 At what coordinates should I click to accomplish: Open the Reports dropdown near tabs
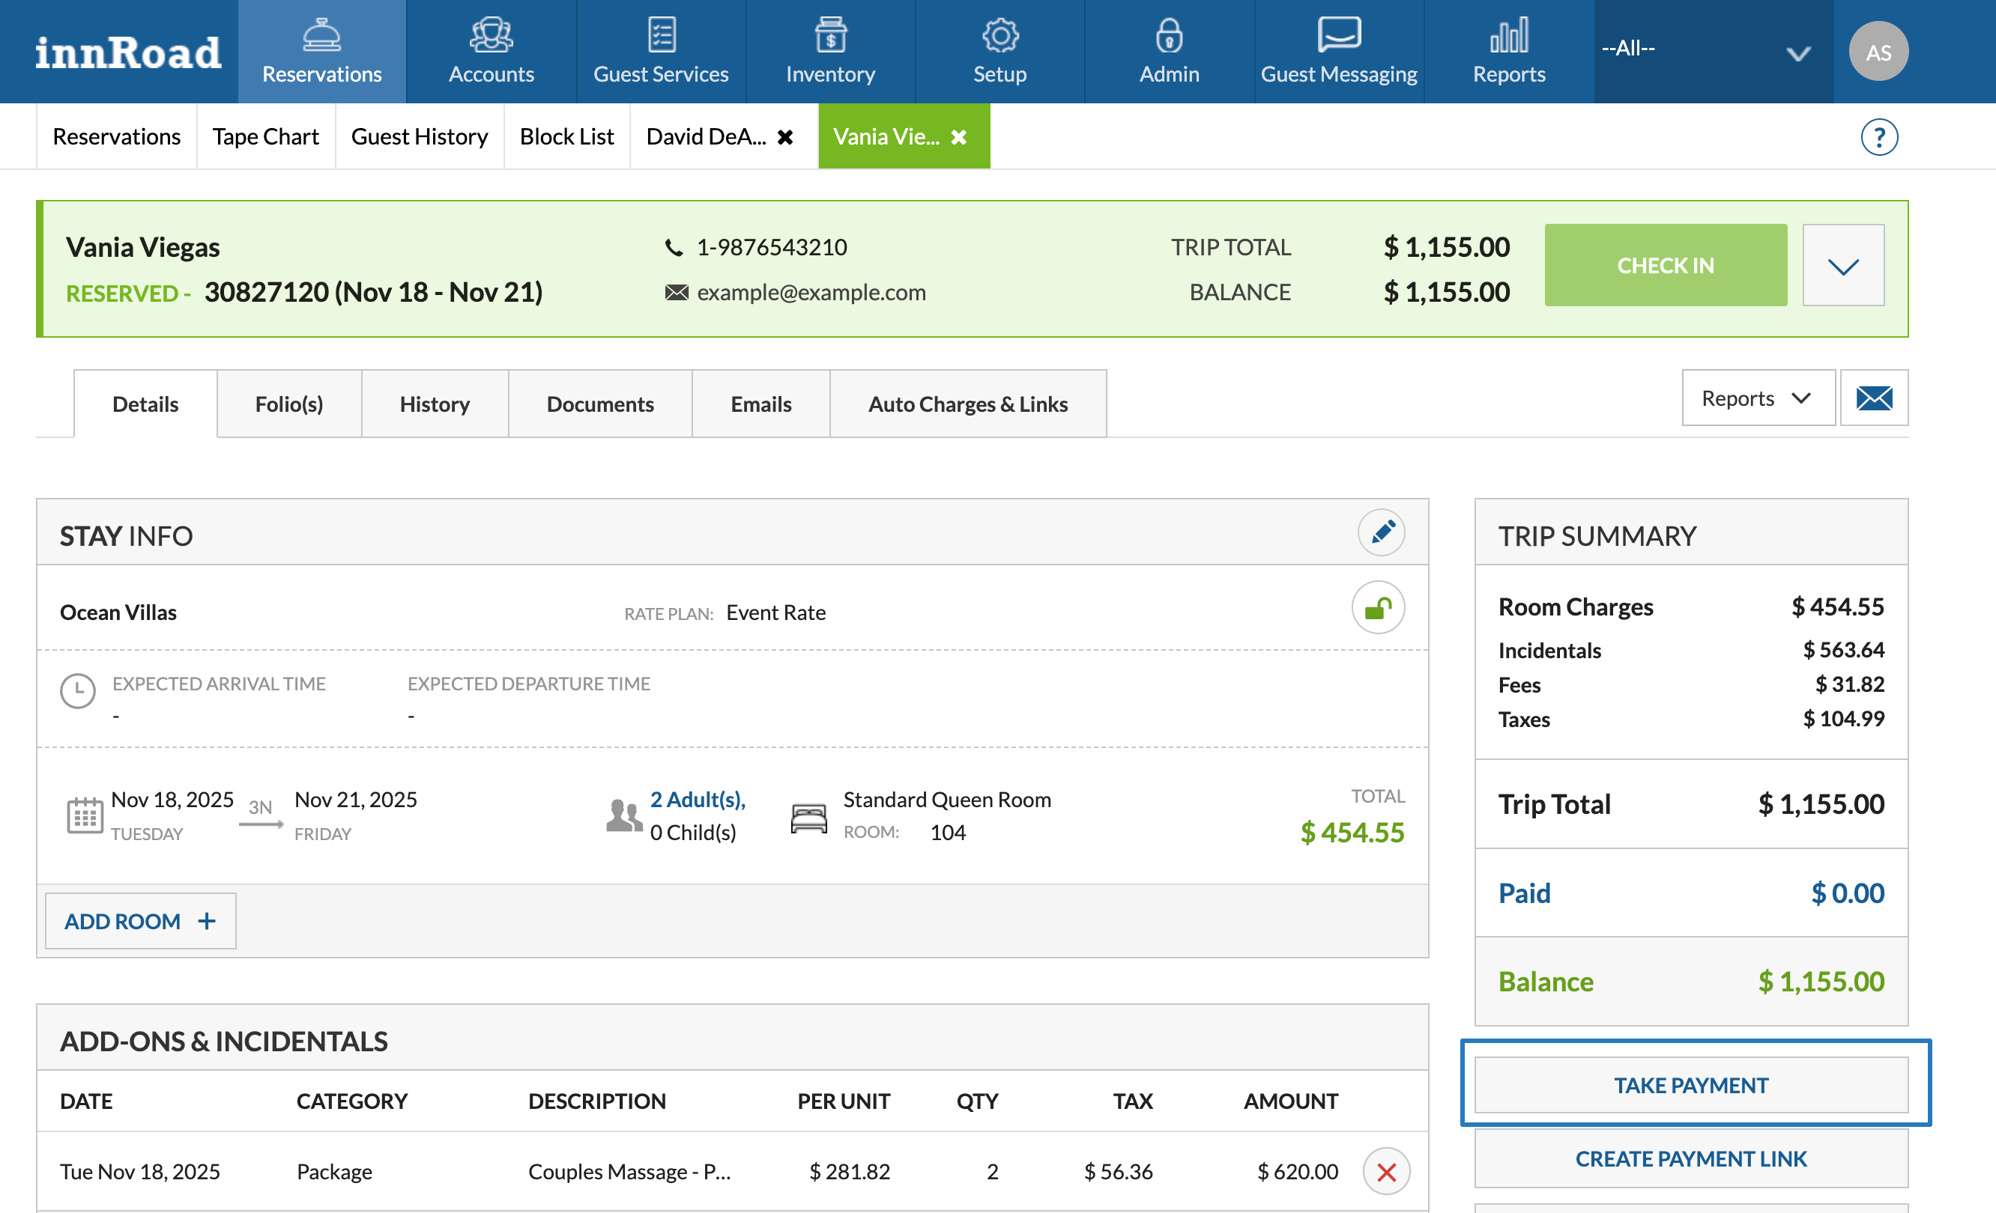pos(1757,398)
